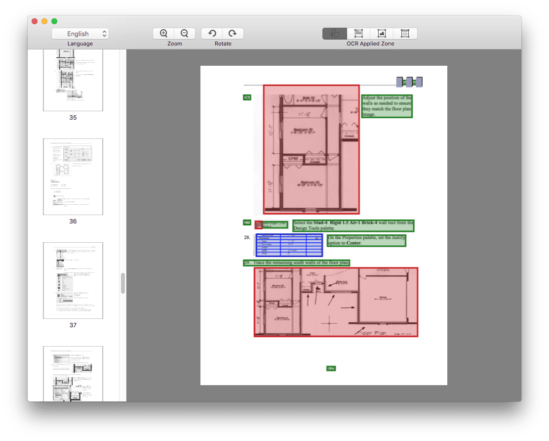Click the 'Zoom' toolbar label

(x=175, y=44)
